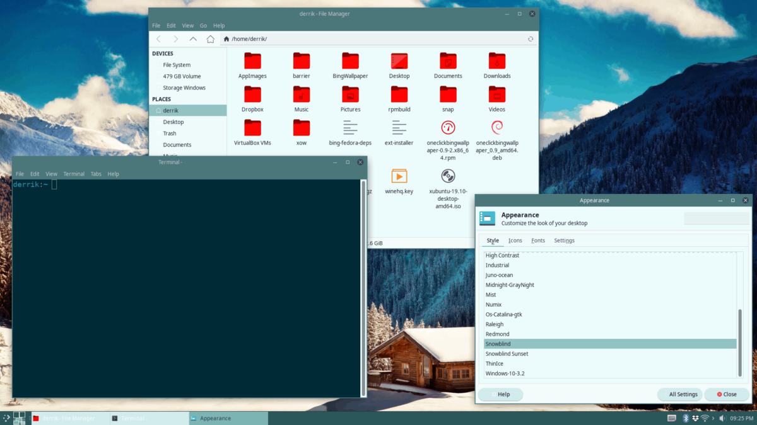
Task: Click the Home button in File Manager toolbar
Action: [210, 39]
